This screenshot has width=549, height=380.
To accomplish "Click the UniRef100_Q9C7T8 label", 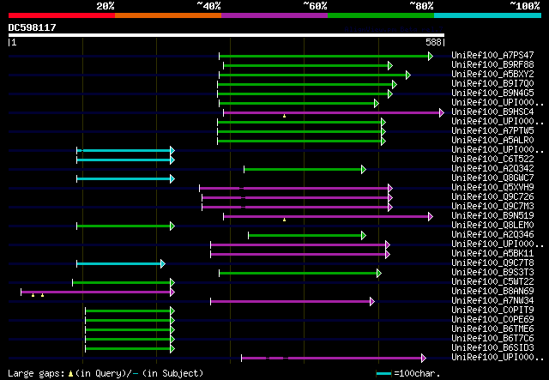I will pyautogui.click(x=492, y=262).
